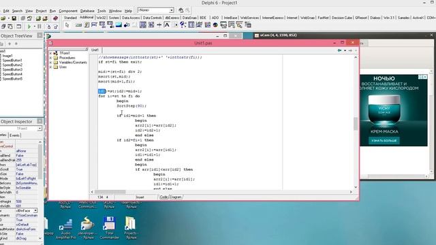The image size is (436, 245).
Task: Expand the TForm1 node in Code Explorer
Action: coord(50,53)
